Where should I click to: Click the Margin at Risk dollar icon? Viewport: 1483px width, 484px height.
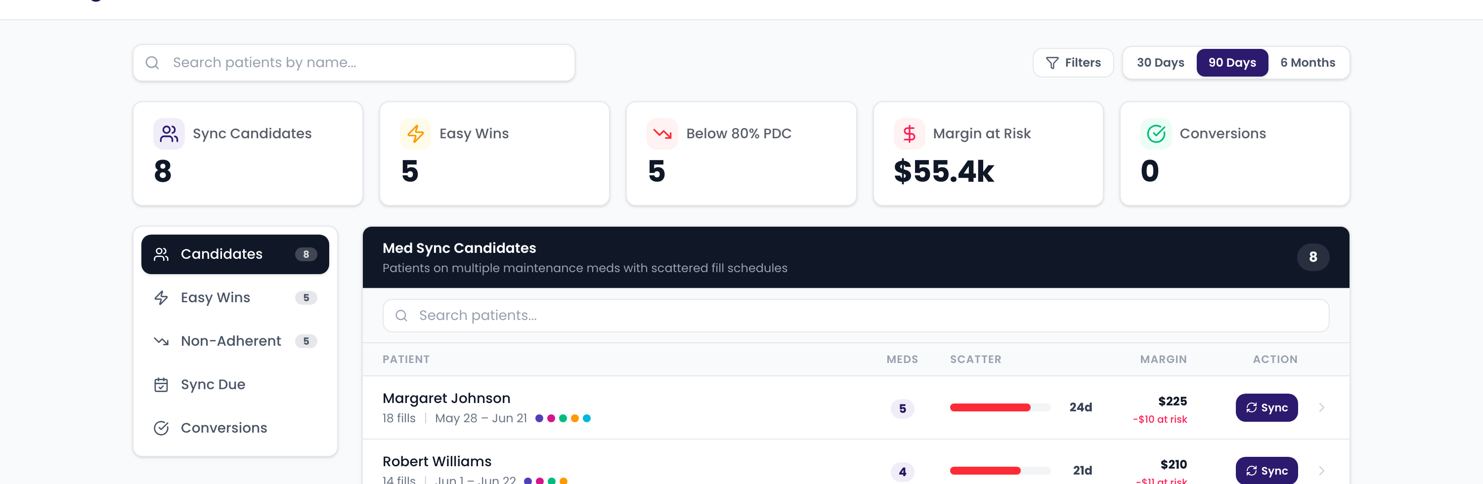click(x=909, y=133)
